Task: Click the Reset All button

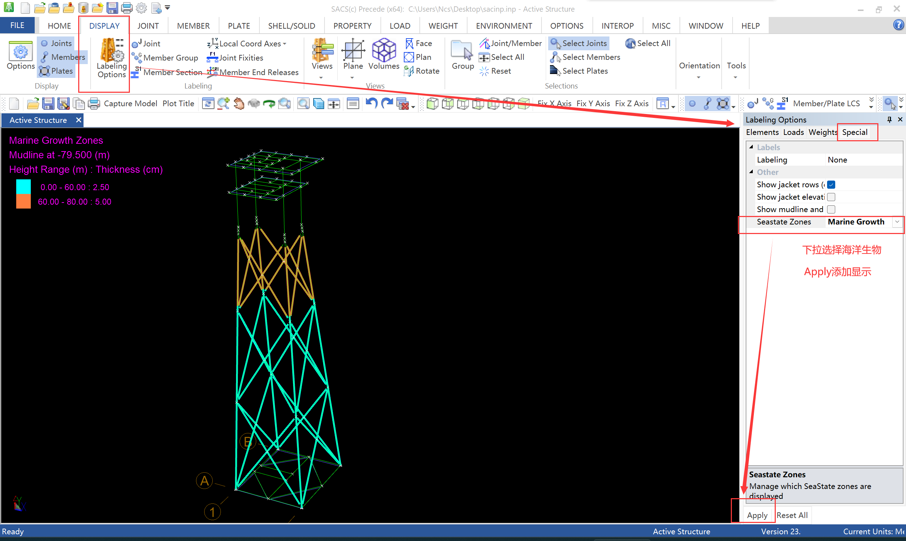Action: point(792,515)
